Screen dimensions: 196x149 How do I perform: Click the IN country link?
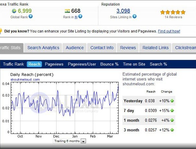click(76, 17)
